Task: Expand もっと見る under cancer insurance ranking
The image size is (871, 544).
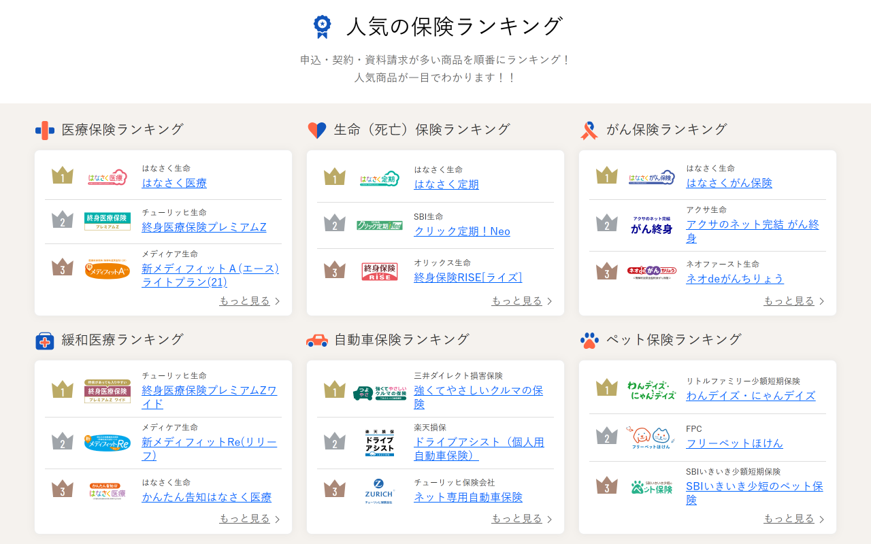Action: tap(793, 301)
